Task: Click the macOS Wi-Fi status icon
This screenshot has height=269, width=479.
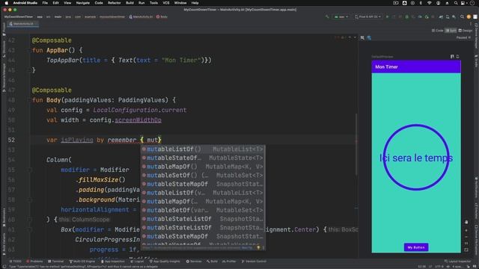Action: click(x=429, y=3)
